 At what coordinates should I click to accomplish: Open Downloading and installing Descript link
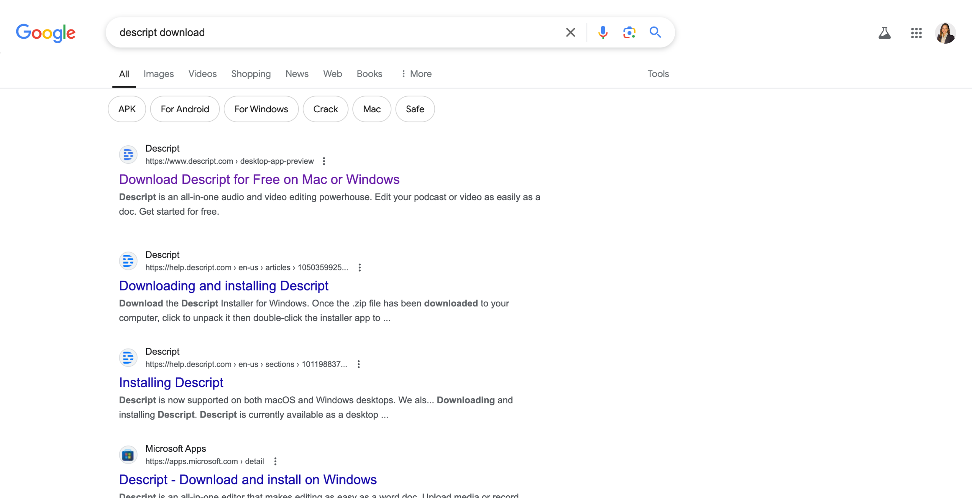223,286
